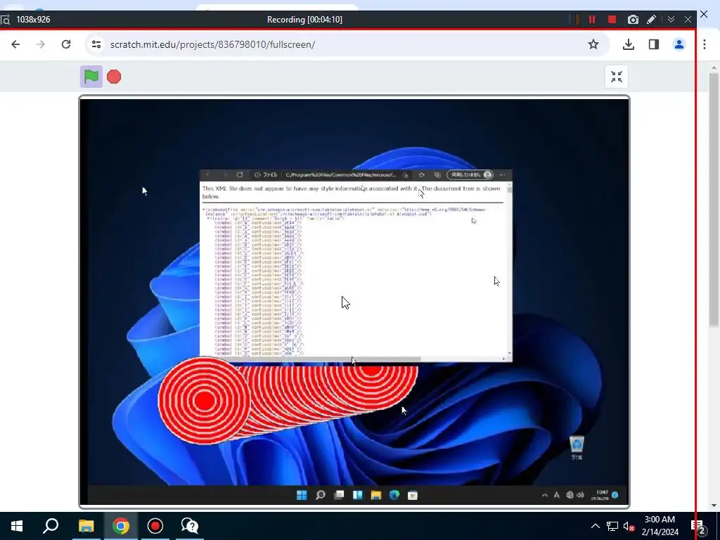This screenshot has width=720, height=540.
Task: Click Task View in the stage's Windows 11 taskbar
Action: tap(339, 495)
